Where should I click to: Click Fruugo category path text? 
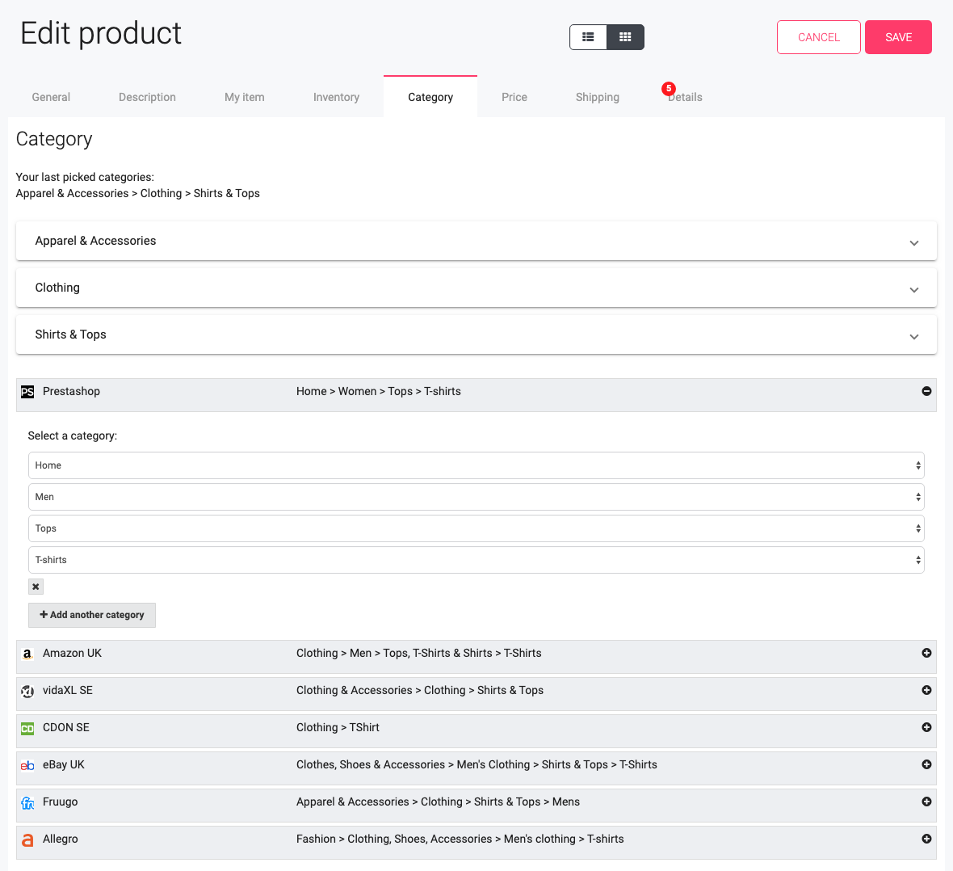pyautogui.click(x=439, y=801)
